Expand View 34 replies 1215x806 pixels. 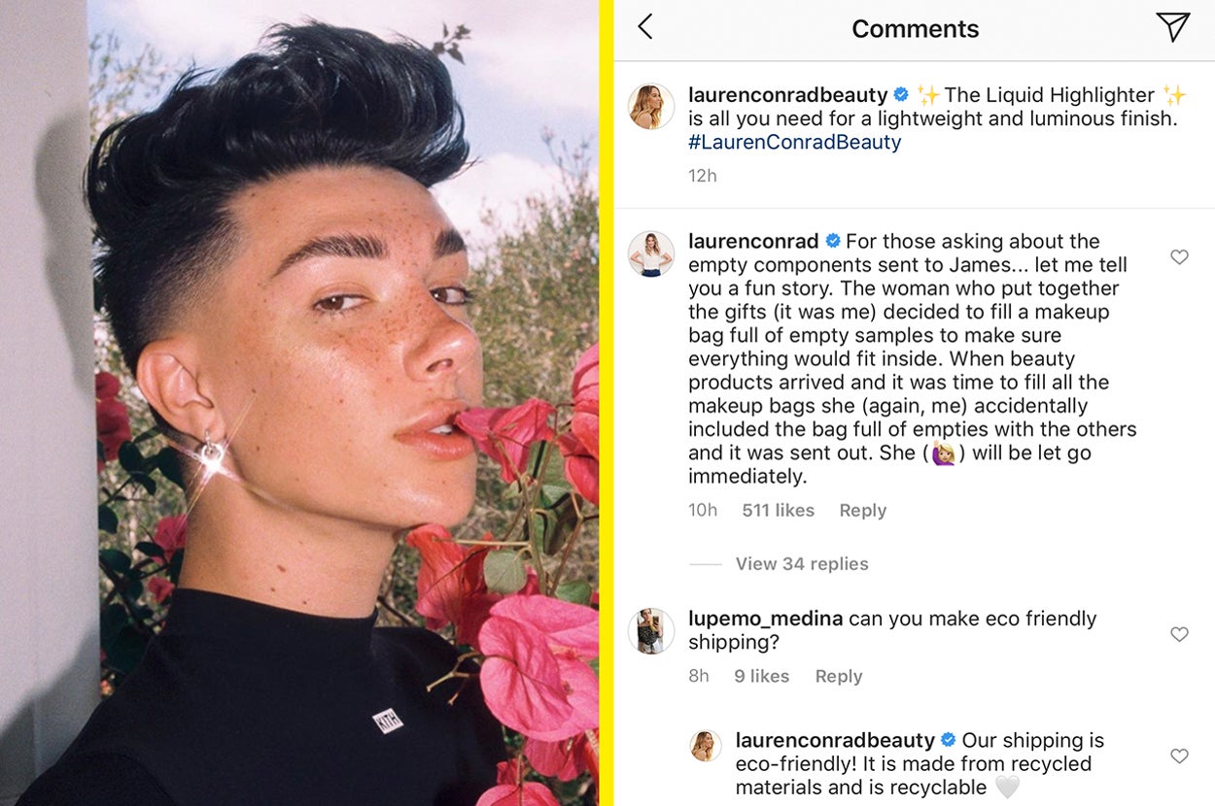pyautogui.click(x=801, y=564)
